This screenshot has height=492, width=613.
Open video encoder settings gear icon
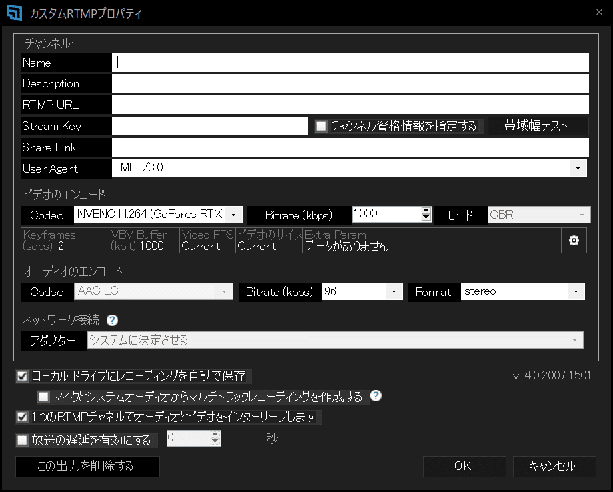pos(574,241)
